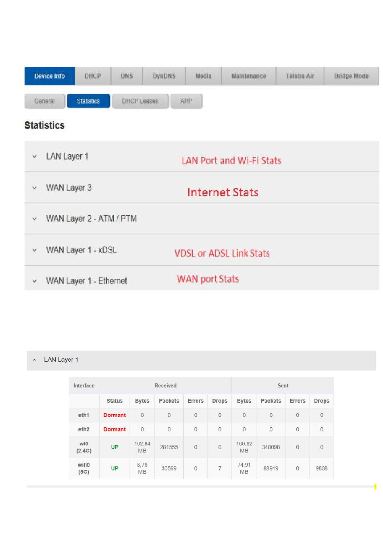Switch to the DHCP tab
This screenshot has width=383, height=559.
pyautogui.click(x=93, y=76)
